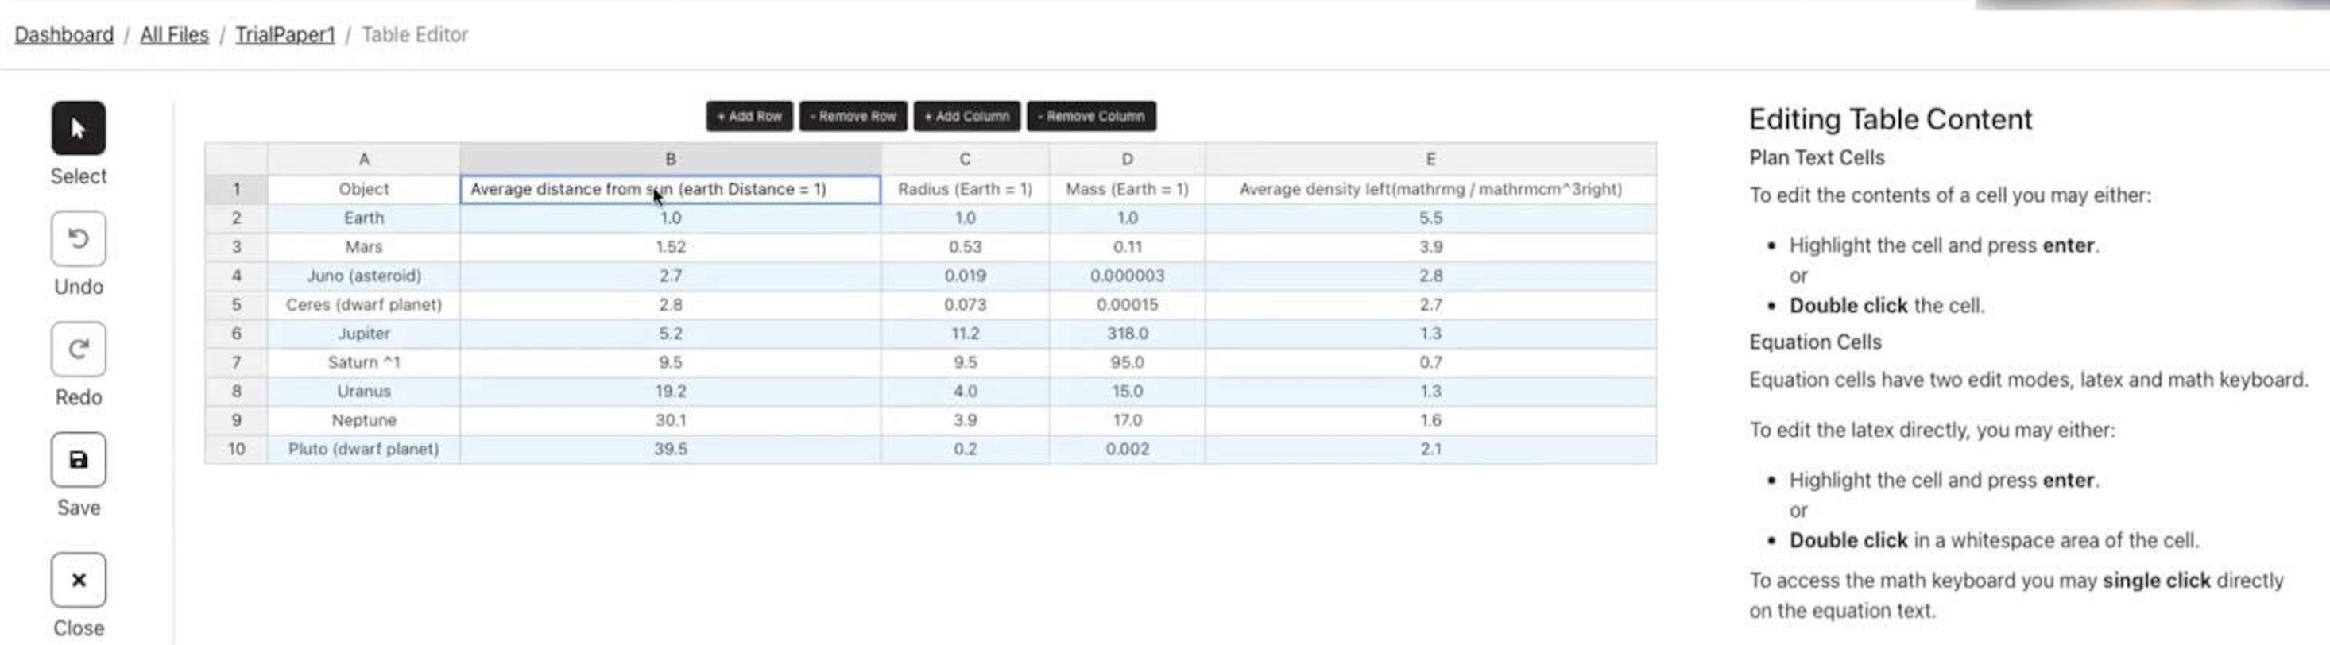Add a new row with + Add Row
2330x645 pixels.
pos(749,116)
